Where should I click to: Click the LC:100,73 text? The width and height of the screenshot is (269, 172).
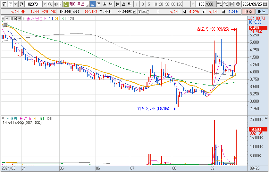pyautogui.click(x=256, y=18)
